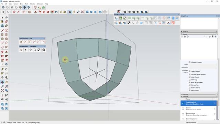The image size is (220, 124).
Task: Select the Tape Measure tool in top toolbar
Action: click(61, 12)
